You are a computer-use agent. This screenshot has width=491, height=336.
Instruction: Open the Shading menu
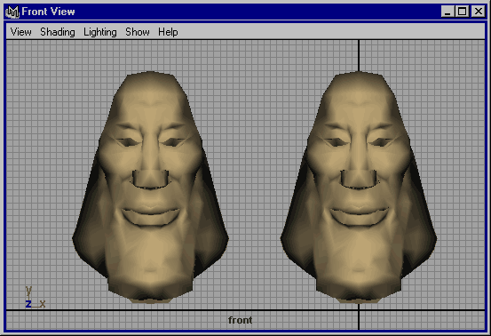[x=58, y=32]
